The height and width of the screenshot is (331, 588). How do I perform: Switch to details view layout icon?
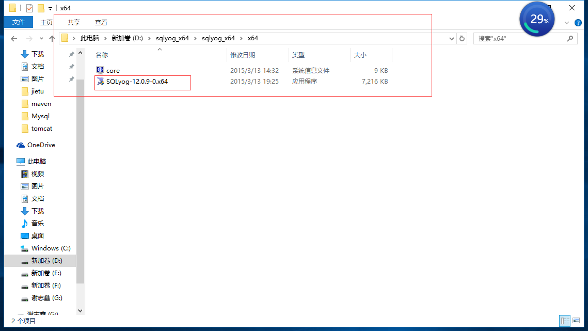565,321
